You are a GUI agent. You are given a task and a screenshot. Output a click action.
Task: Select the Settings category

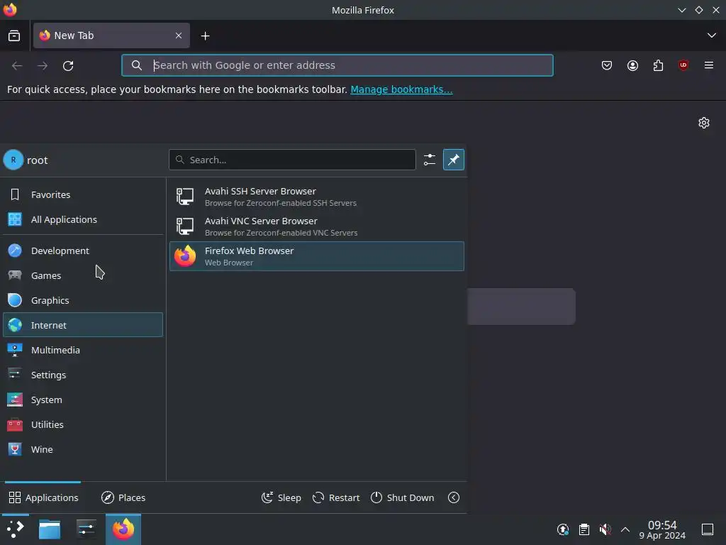83,375
